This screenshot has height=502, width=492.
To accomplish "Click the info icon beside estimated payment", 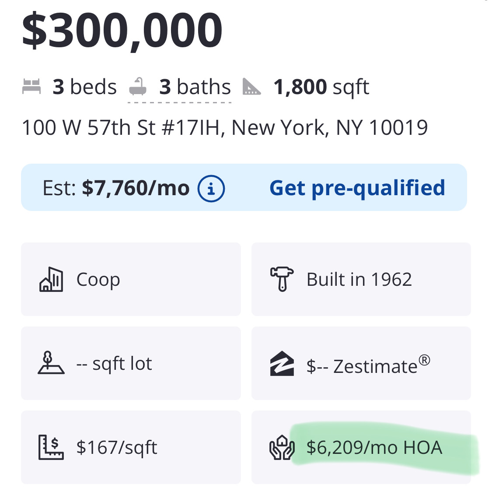I will 211,189.
